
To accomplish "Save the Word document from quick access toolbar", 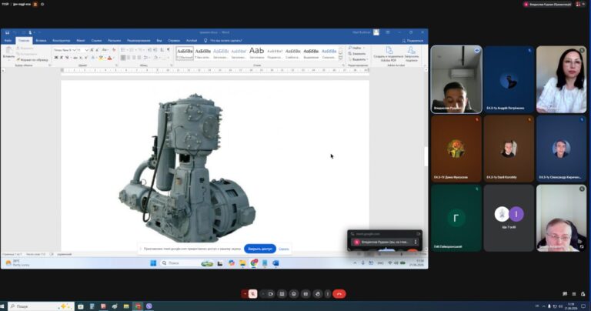I will click(7, 32).
